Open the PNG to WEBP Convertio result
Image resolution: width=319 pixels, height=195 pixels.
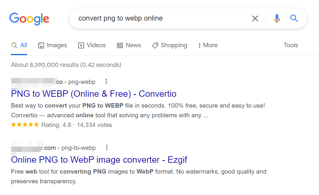click(93, 94)
